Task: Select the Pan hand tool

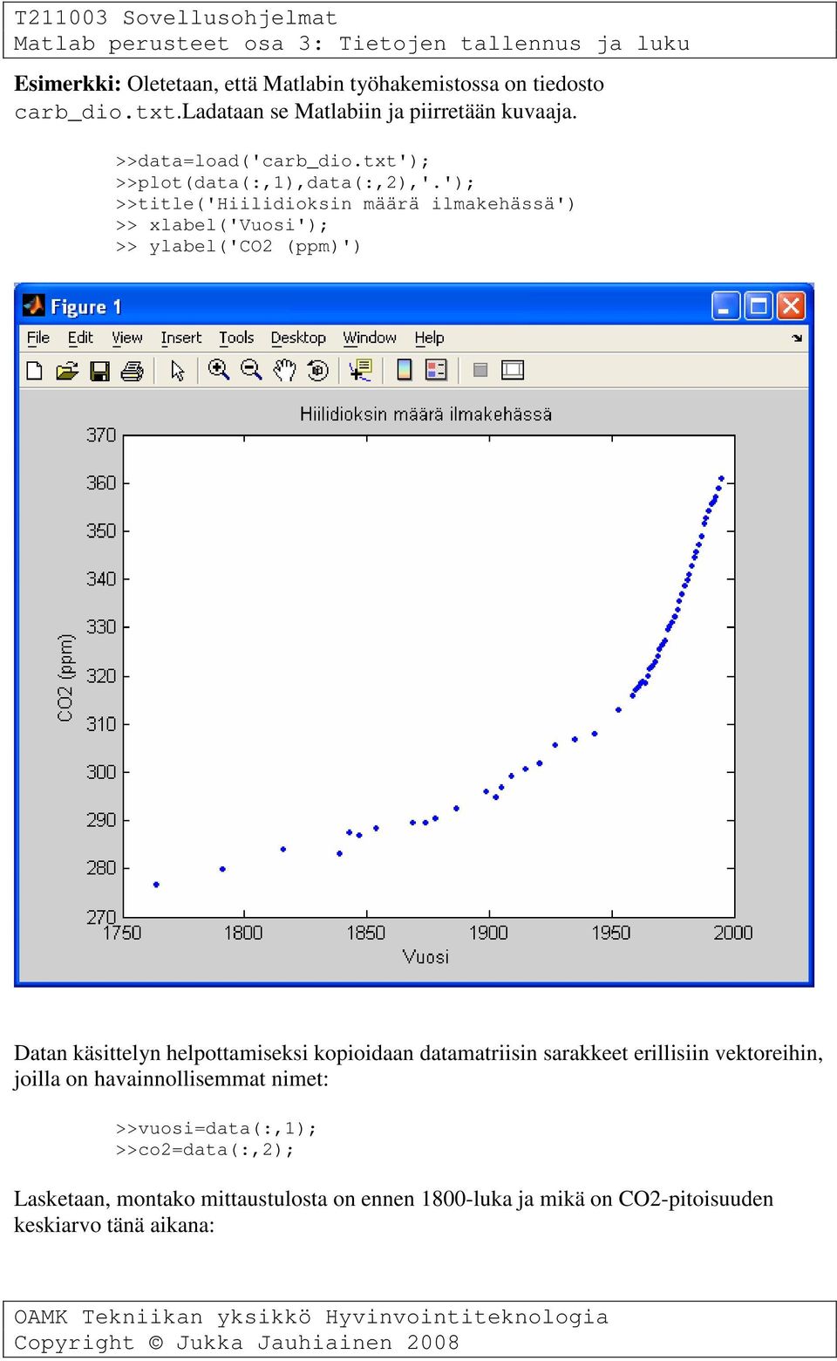Action: click(x=284, y=370)
